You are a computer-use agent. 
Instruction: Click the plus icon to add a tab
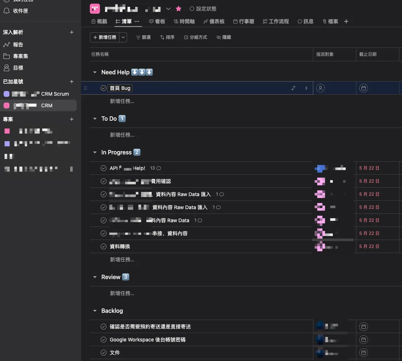click(x=346, y=21)
